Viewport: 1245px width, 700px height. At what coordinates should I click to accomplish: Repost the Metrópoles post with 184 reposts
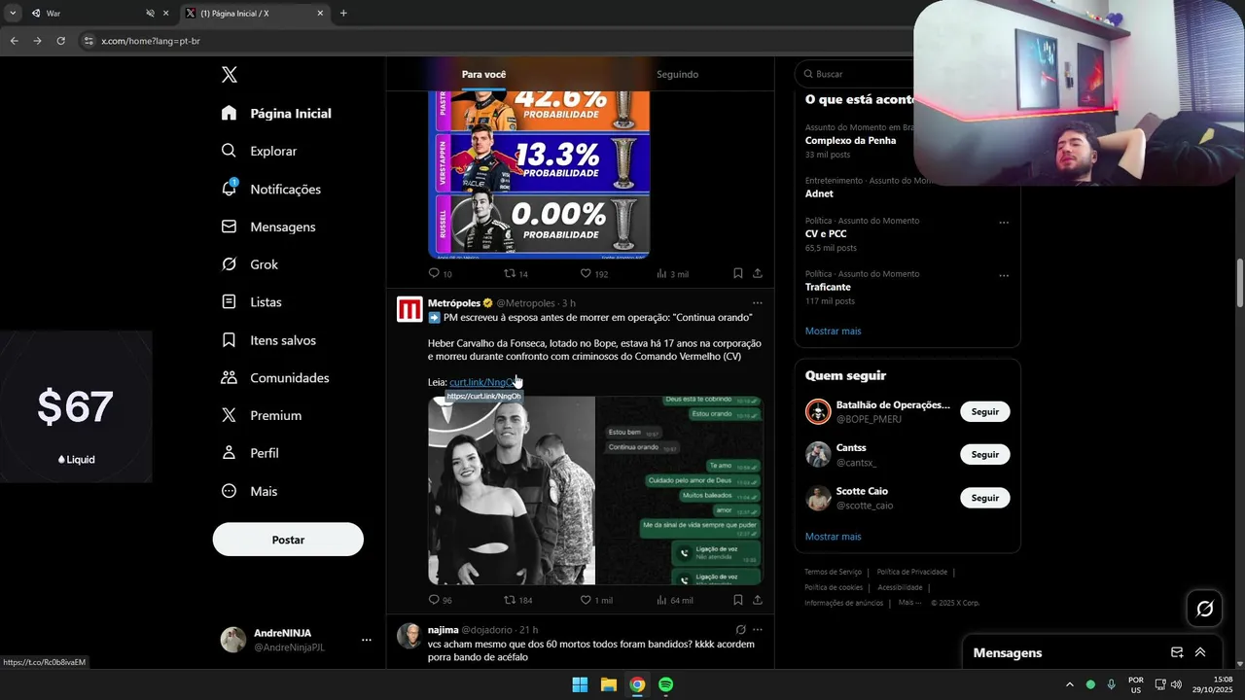click(510, 600)
